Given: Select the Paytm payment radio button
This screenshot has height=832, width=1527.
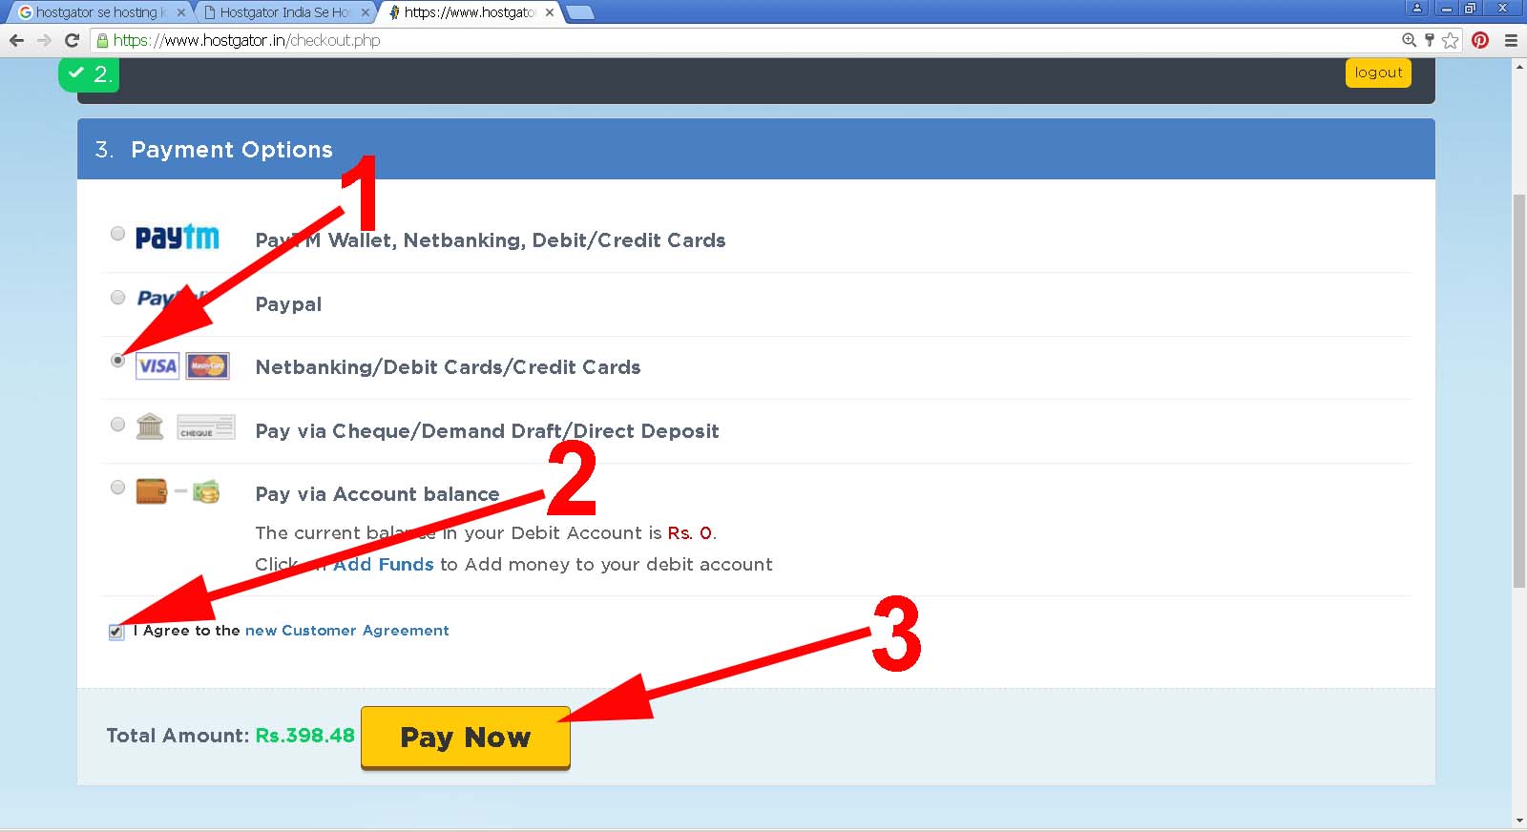Looking at the screenshot, I should 117,234.
